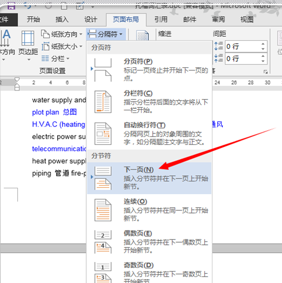Click the left indent marker on ruler
Screen dimensions: 282x283
(x=17, y=88)
